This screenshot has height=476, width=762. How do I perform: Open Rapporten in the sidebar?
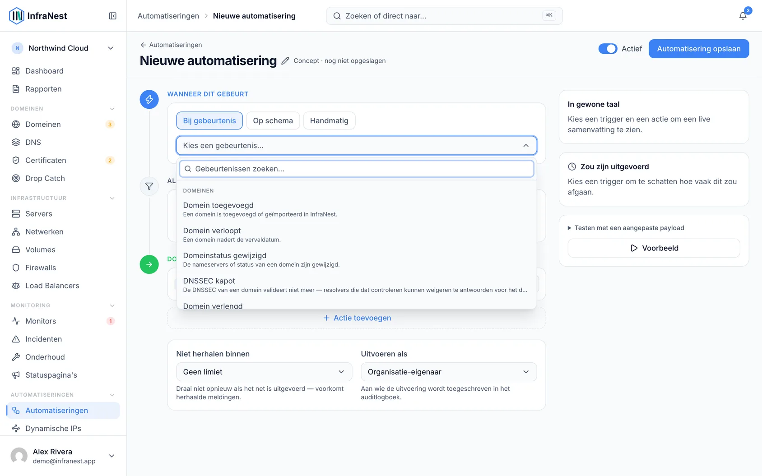click(x=63, y=89)
